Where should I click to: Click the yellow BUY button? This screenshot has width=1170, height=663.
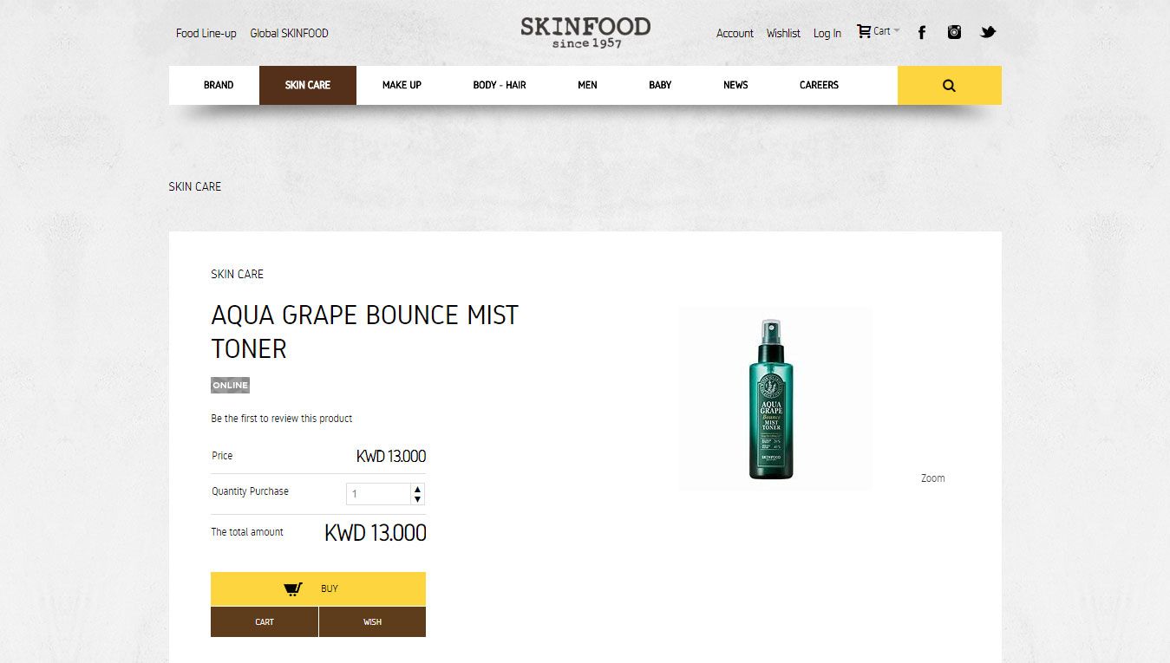(318, 588)
